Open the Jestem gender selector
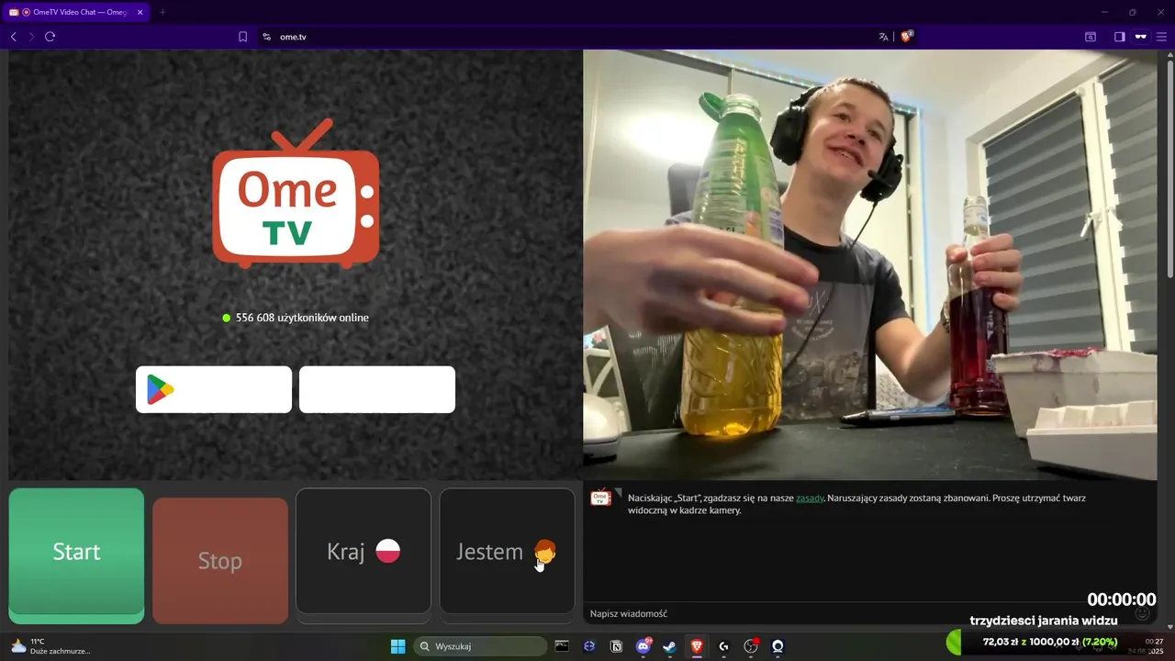The height and width of the screenshot is (661, 1175). click(x=507, y=551)
